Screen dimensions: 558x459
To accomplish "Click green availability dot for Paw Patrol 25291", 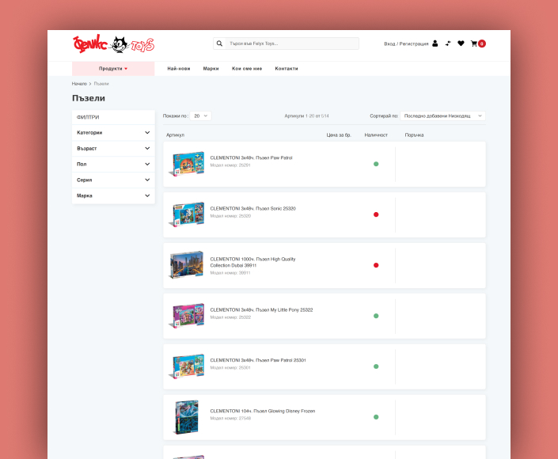I will [376, 164].
